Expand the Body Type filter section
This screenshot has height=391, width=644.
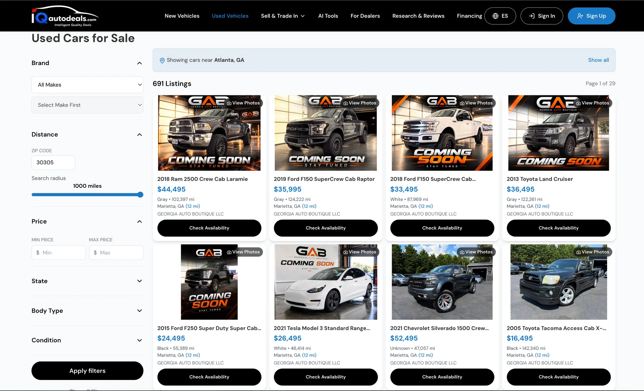pyautogui.click(x=140, y=311)
